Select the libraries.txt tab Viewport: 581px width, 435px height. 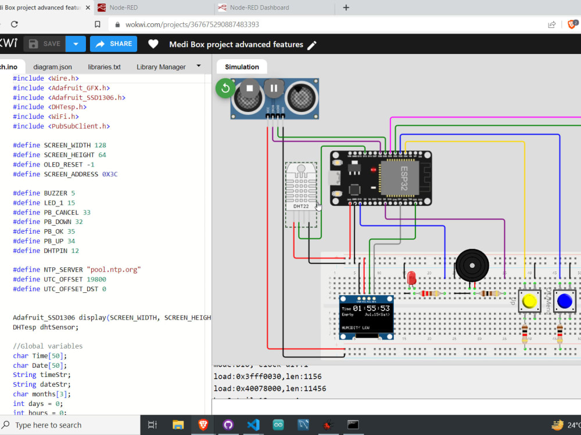point(104,66)
